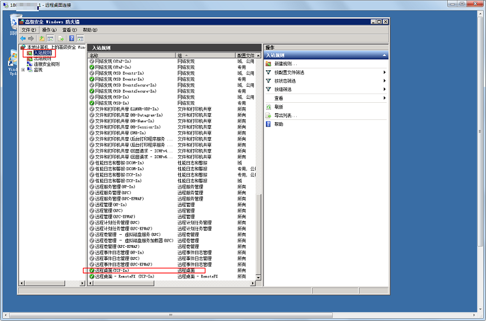Click the Up one level folder icon
The height and width of the screenshot is (321, 486).
tap(42, 38)
